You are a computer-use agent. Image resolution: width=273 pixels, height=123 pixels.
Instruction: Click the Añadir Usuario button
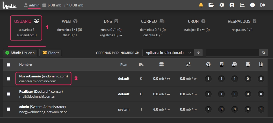click(20, 53)
